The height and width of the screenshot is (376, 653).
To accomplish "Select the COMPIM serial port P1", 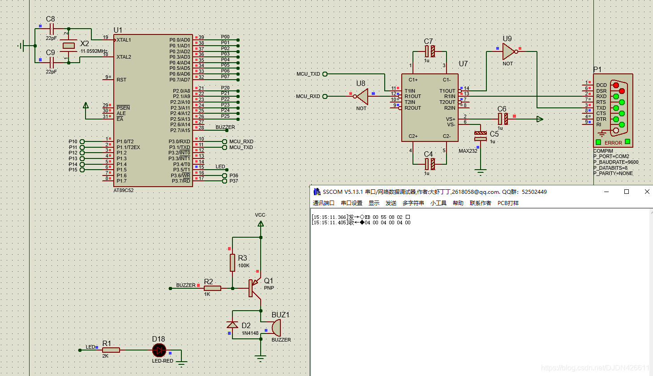I will click(613, 110).
